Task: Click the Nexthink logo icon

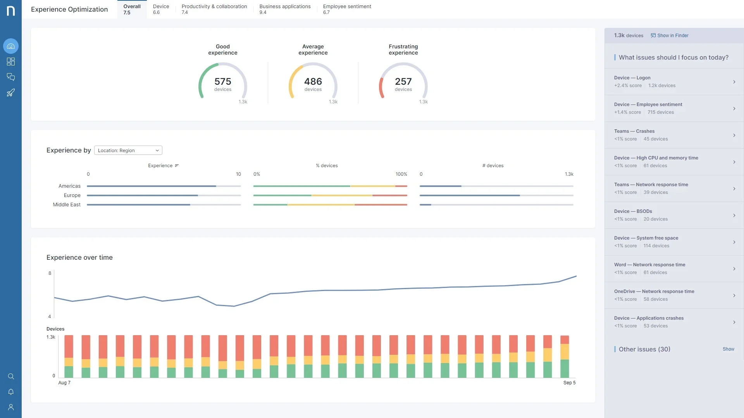Action: coord(11,10)
